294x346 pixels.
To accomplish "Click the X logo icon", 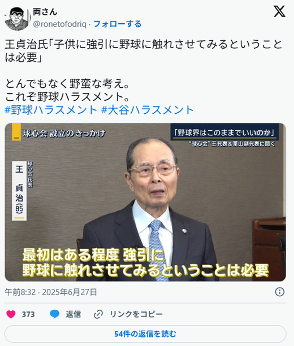I will [x=279, y=11].
